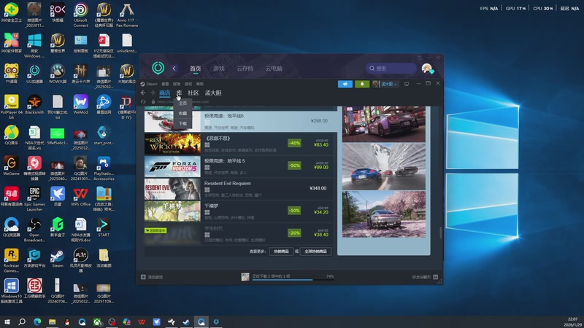Open the 好友 menu in Steam
This screenshot has height=328, width=584.
click(x=177, y=84)
